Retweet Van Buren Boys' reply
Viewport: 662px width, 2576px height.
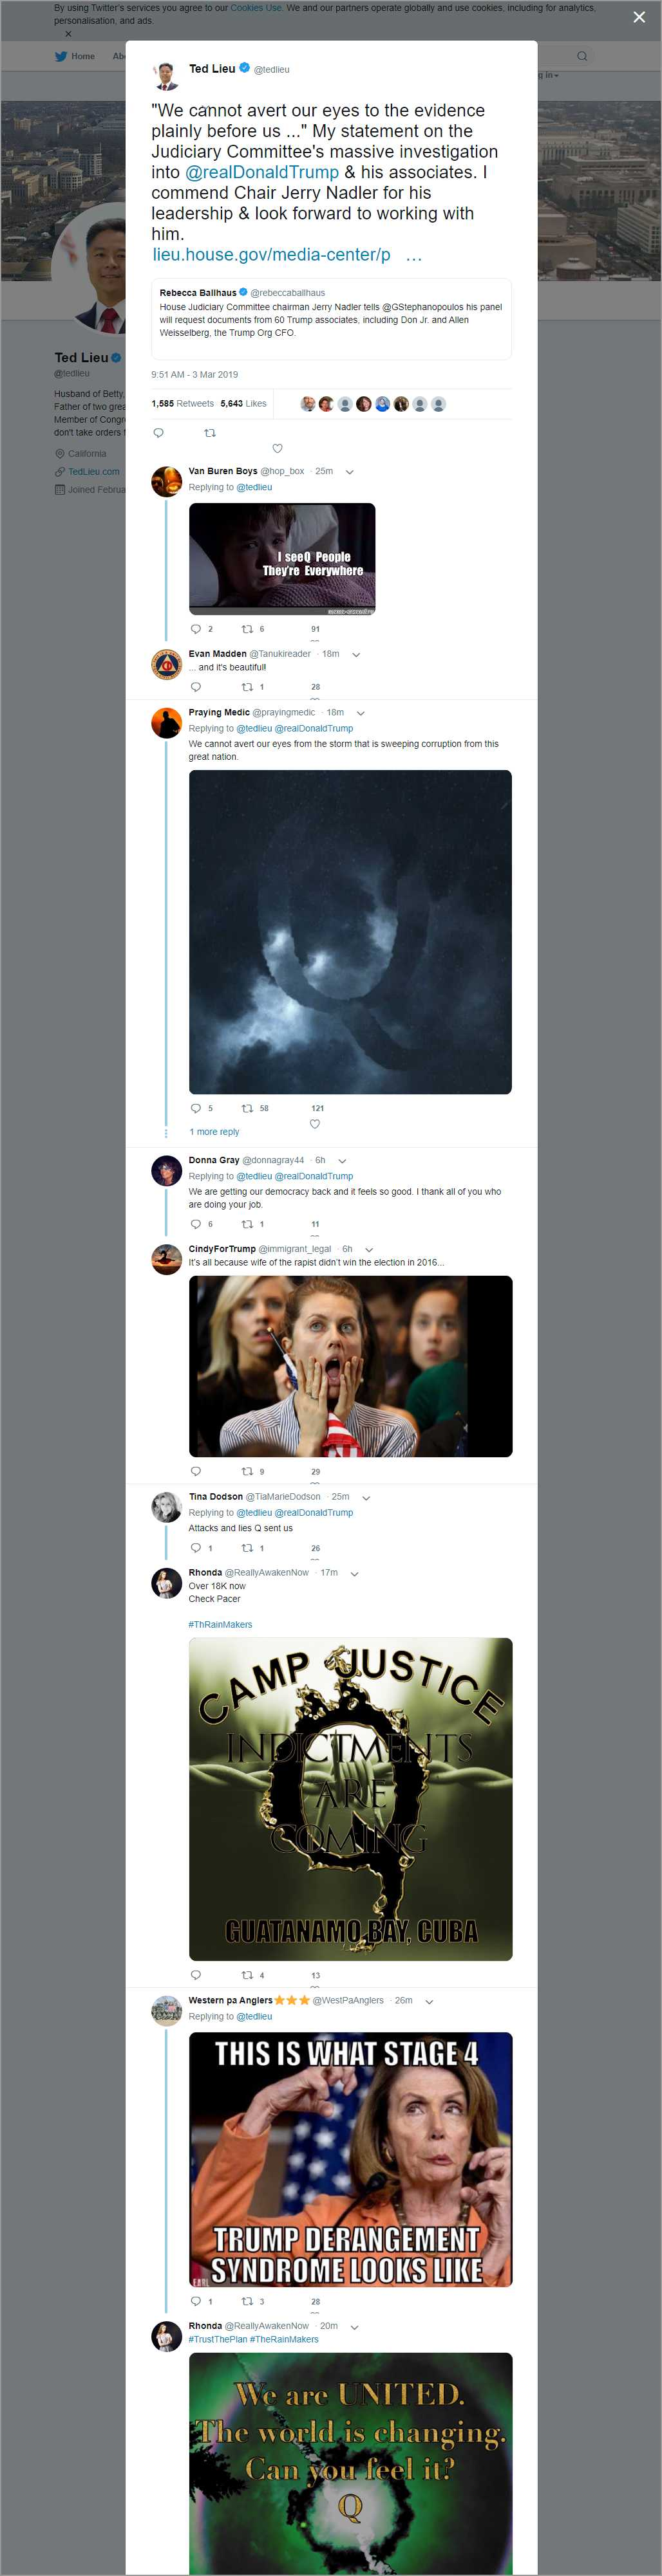click(x=247, y=629)
